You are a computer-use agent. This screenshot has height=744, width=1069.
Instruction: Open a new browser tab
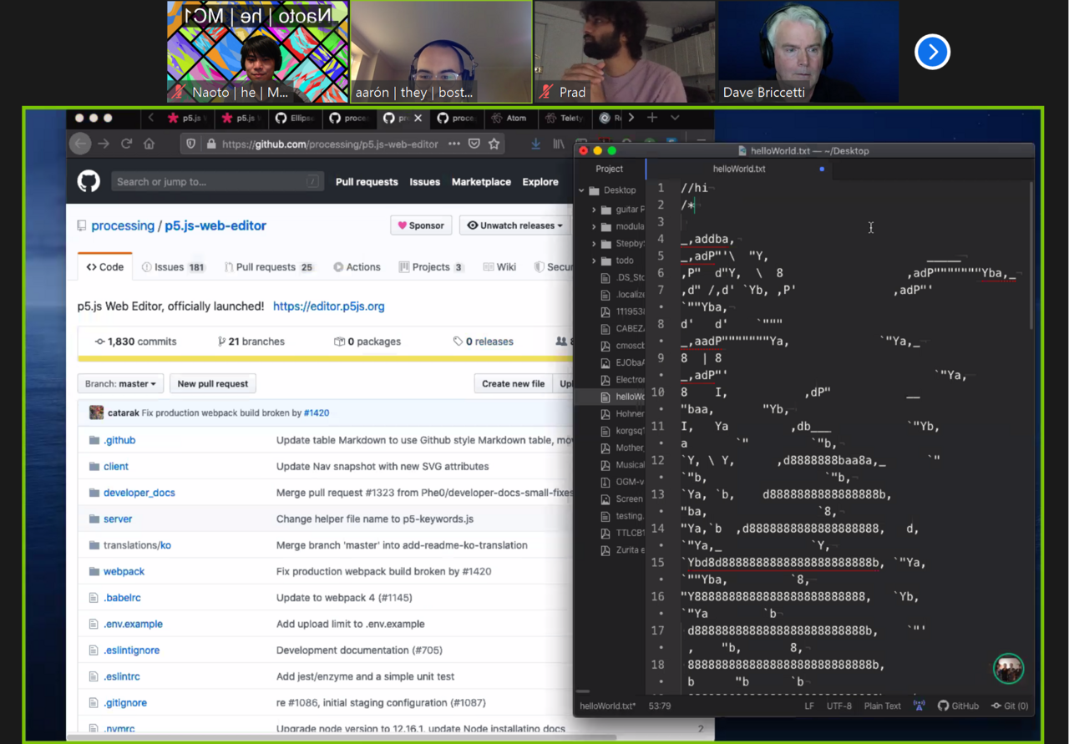coord(652,118)
